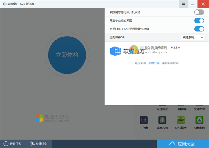The height and width of the screenshot is (148, 209).
Task: Open the 快捷指令 quick commands tab
Action: click(39, 144)
